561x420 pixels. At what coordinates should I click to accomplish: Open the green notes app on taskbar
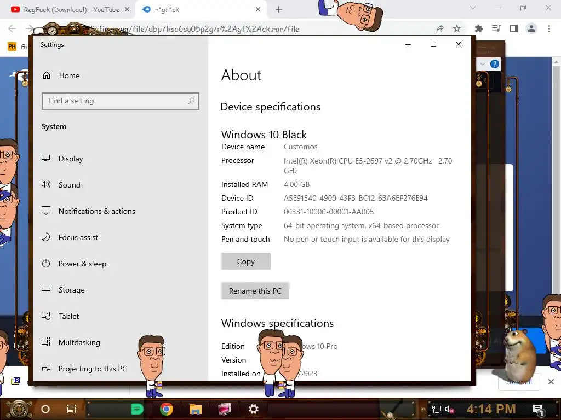point(137,409)
